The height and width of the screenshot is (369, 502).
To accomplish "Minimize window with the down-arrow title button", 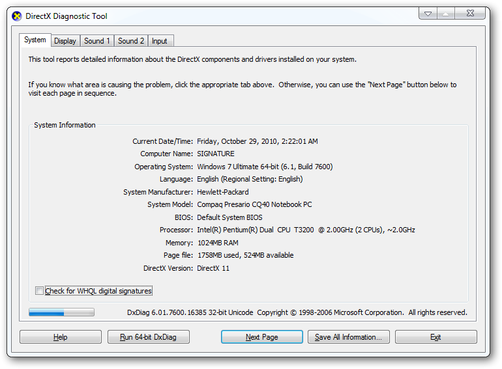I will click(x=428, y=14).
